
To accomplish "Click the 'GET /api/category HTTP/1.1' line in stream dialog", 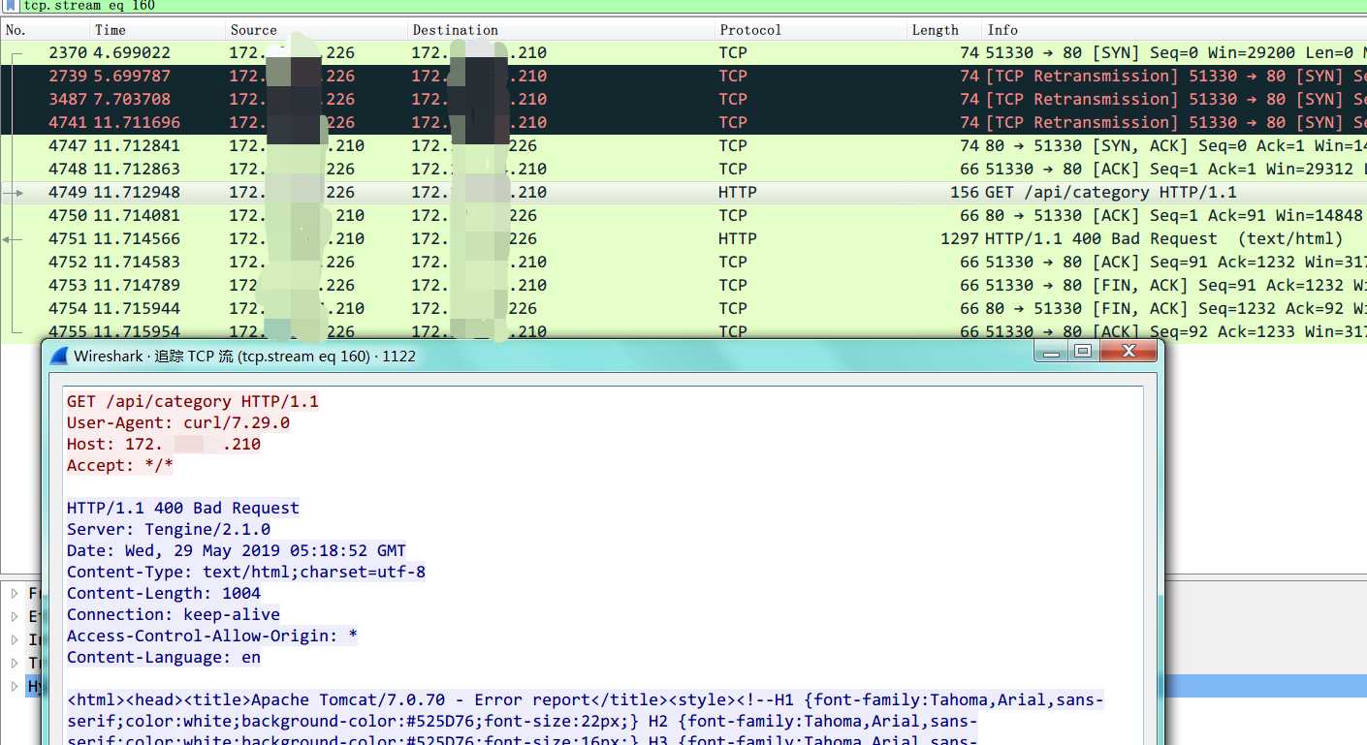I will click(192, 401).
